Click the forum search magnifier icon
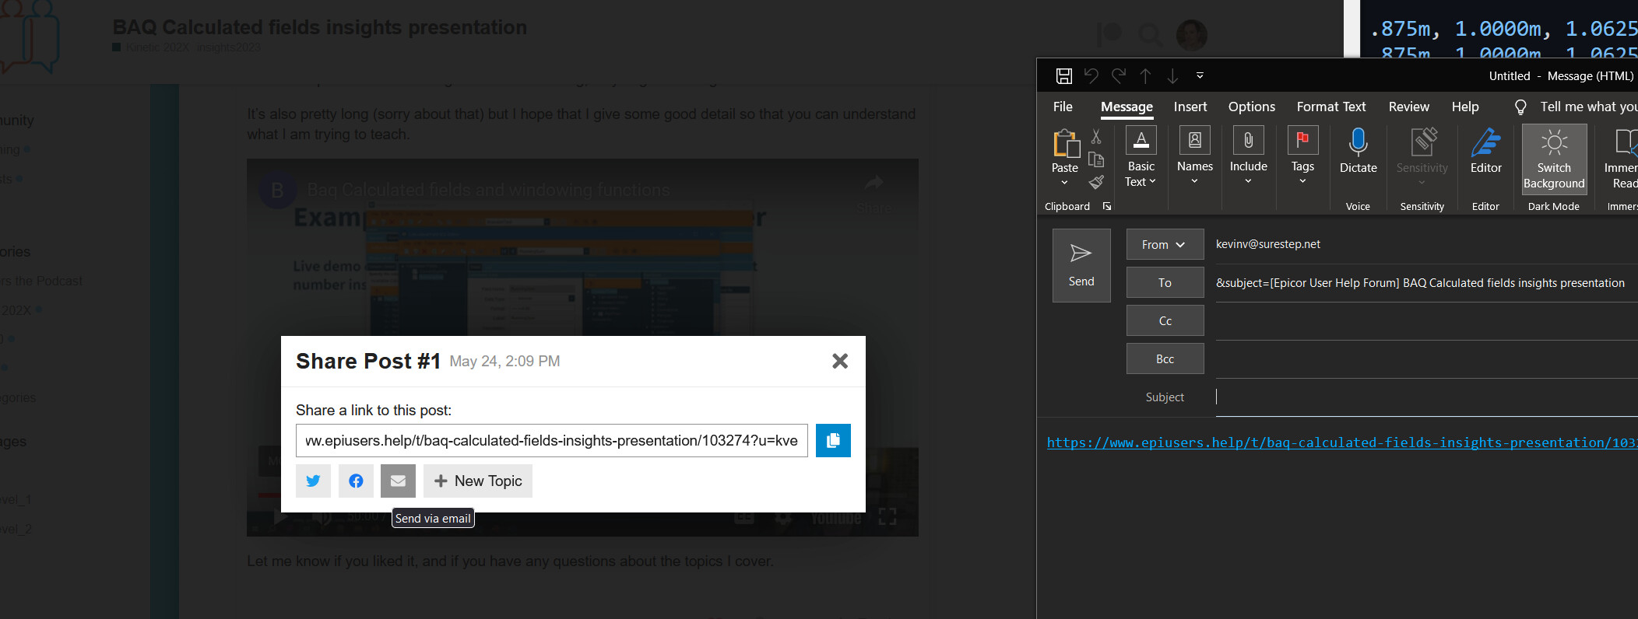This screenshot has width=1638, height=619. [1149, 34]
